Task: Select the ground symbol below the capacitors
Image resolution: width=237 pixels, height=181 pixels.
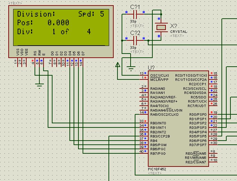Action: coord(131,68)
